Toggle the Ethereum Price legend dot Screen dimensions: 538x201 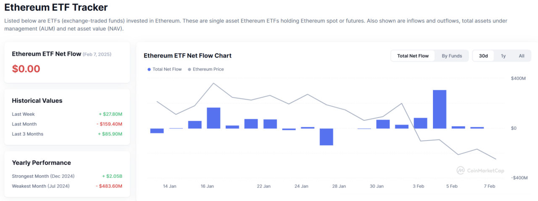pyautogui.click(x=189, y=69)
